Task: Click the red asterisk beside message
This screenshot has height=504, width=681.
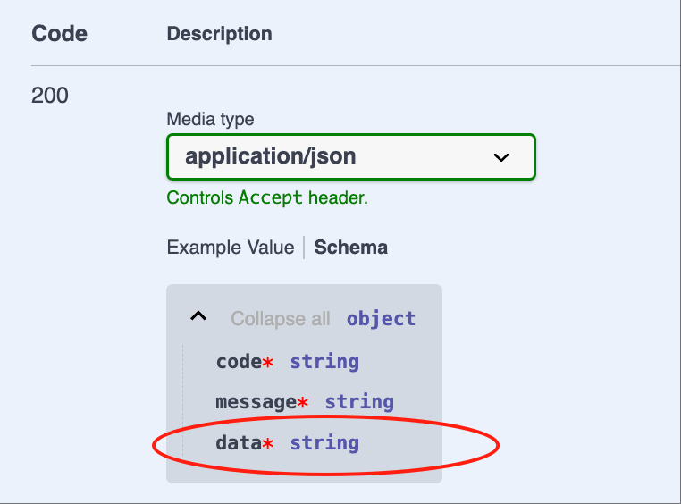Action: point(303,402)
